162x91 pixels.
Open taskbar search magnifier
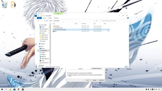(6, 89)
